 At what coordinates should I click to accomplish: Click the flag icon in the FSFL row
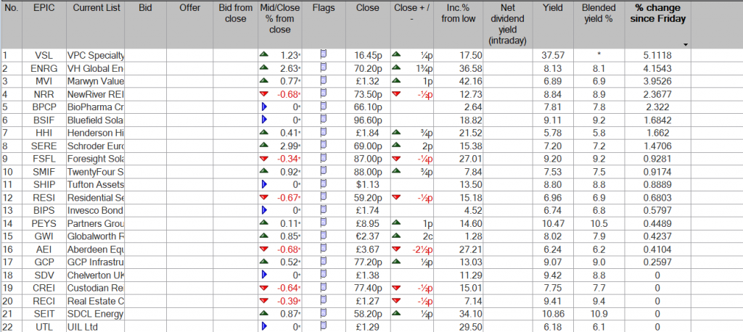[x=324, y=157]
